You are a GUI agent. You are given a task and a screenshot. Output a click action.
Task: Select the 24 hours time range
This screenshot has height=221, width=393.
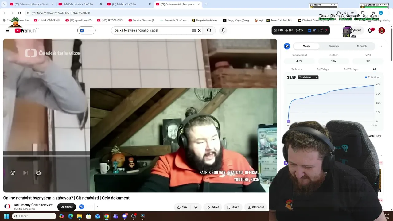click(297, 69)
